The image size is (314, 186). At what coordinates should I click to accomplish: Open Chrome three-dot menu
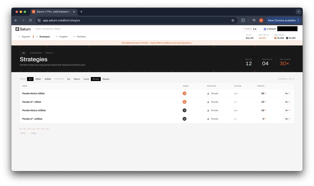[298, 20]
